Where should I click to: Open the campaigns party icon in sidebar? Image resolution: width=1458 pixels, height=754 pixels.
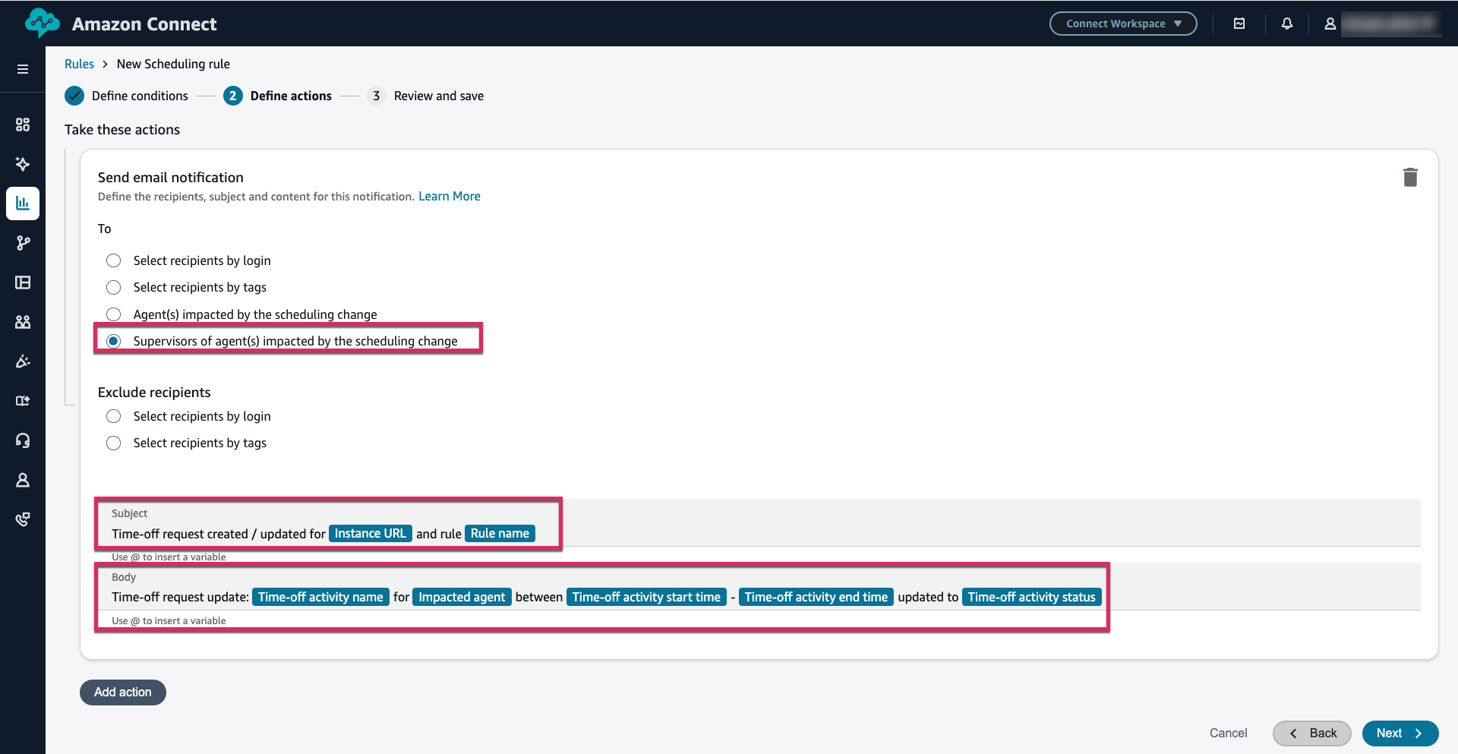[x=23, y=361]
